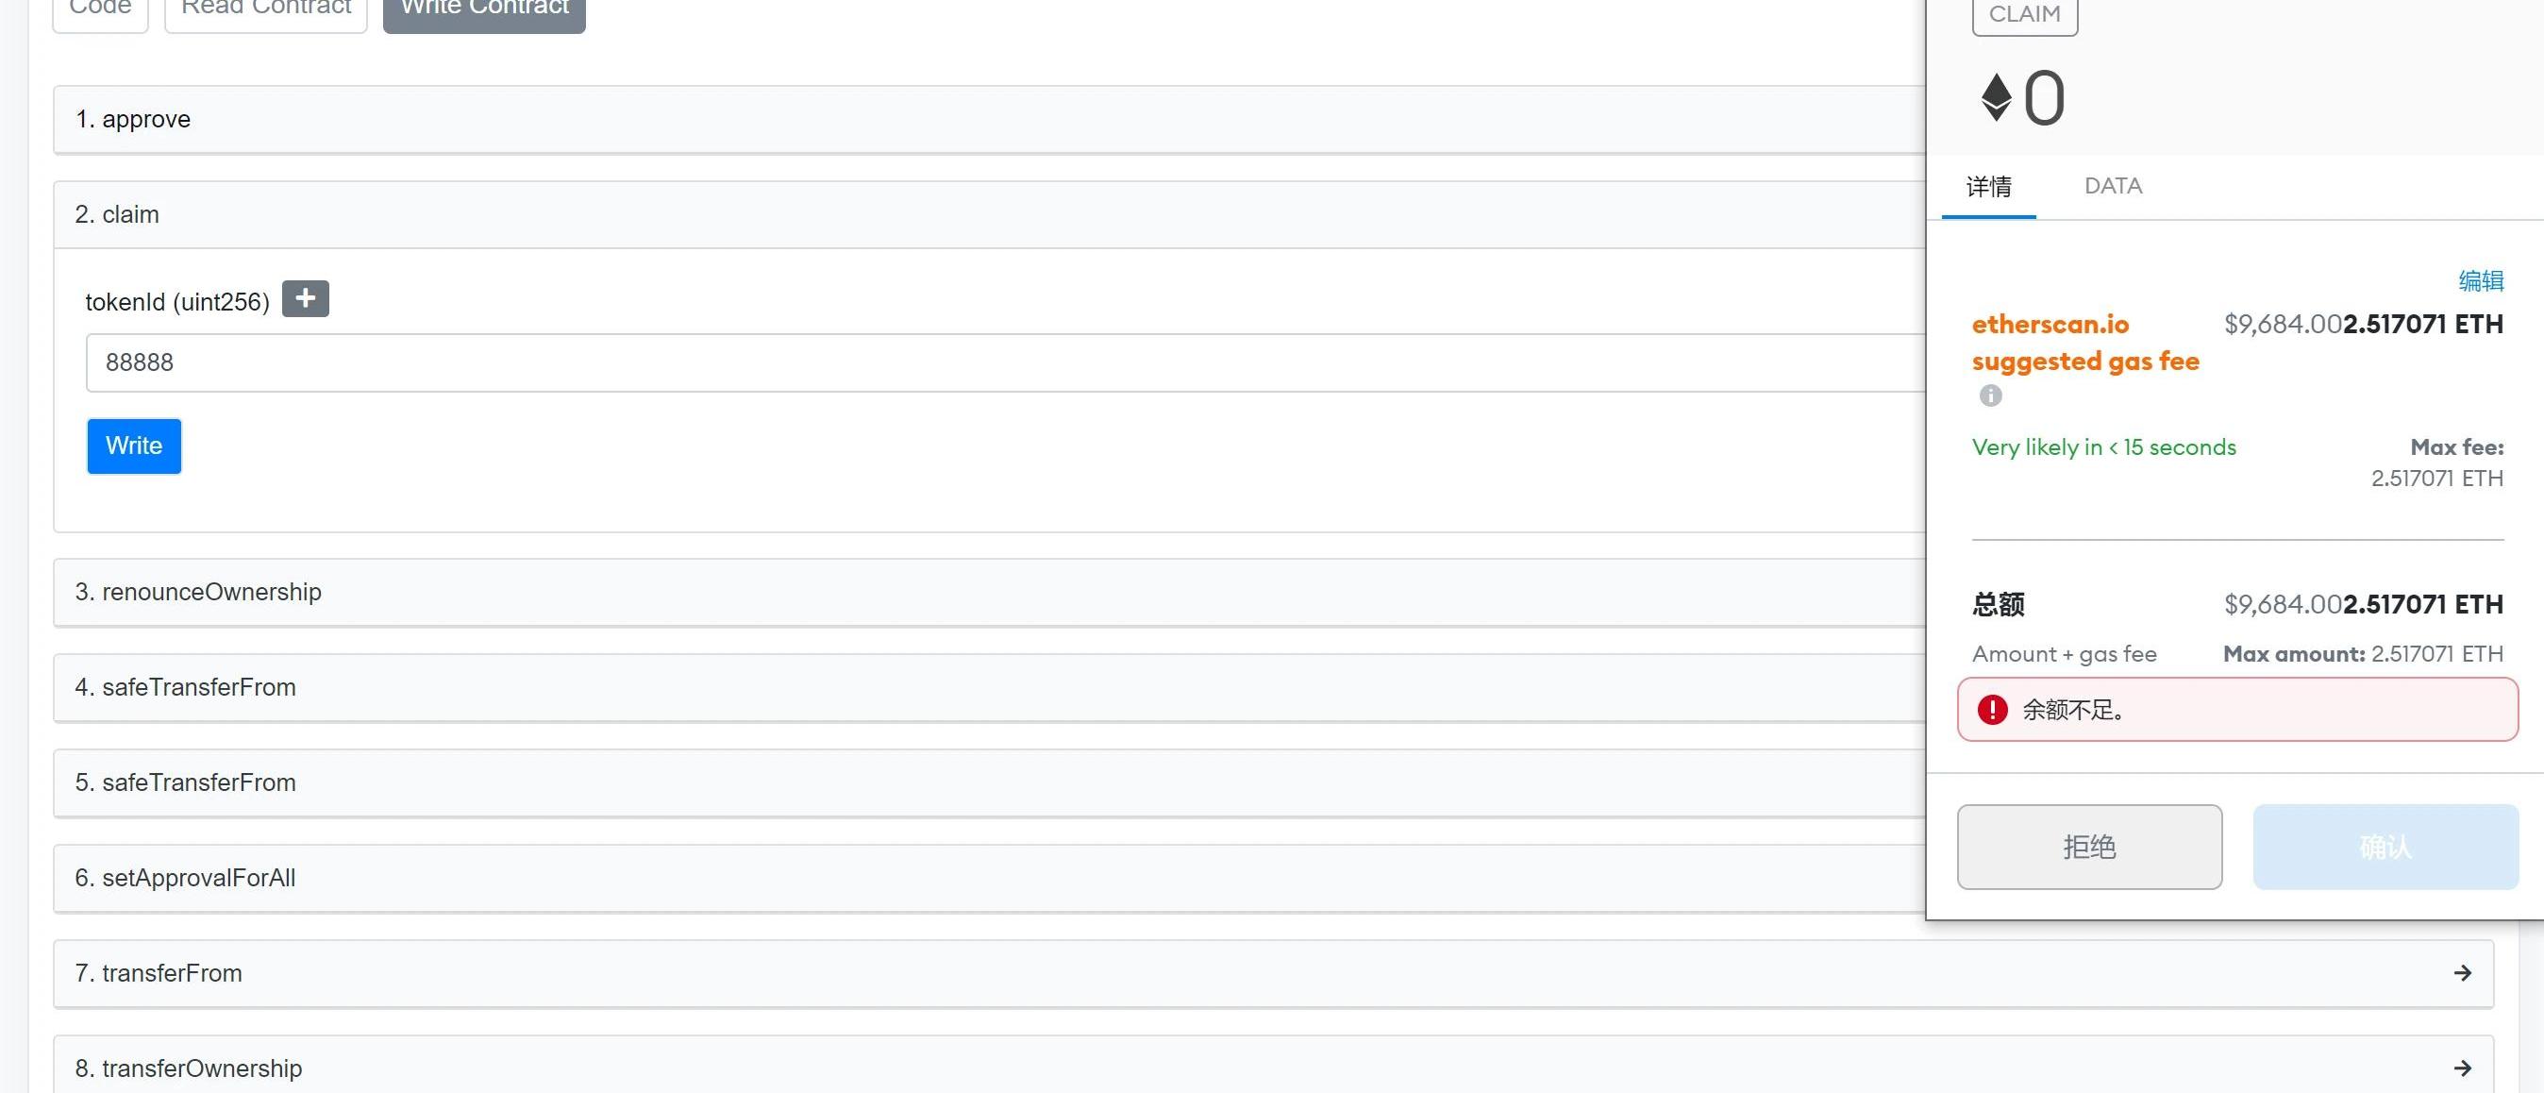Click arrow icon on transferOwnership row
Screen dimensions: 2544x1093
pyautogui.click(x=2462, y=1068)
